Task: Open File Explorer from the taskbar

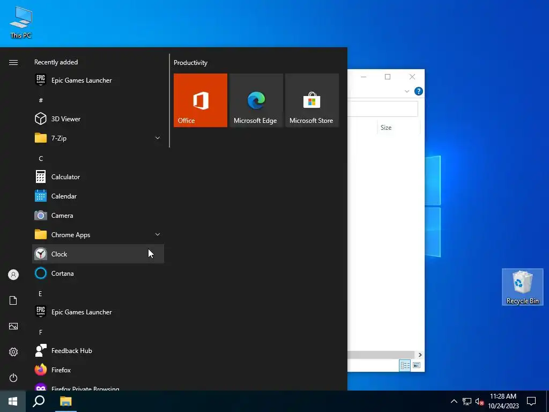Action: coord(65,401)
